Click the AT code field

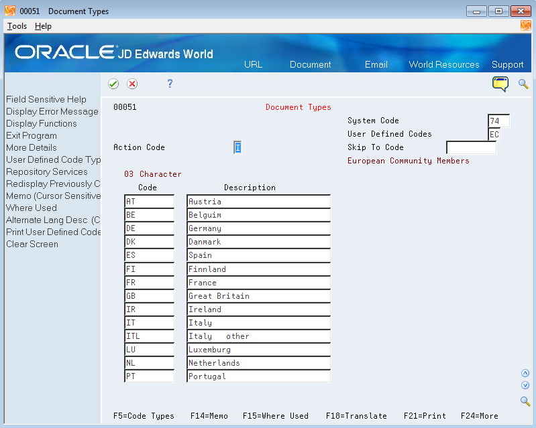pyautogui.click(x=150, y=202)
